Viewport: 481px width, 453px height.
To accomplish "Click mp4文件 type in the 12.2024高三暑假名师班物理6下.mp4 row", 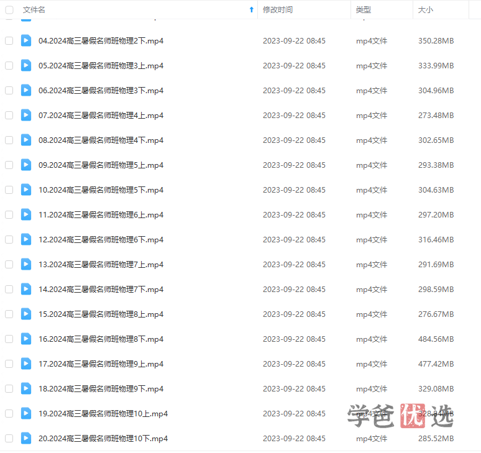I will pyautogui.click(x=372, y=239).
